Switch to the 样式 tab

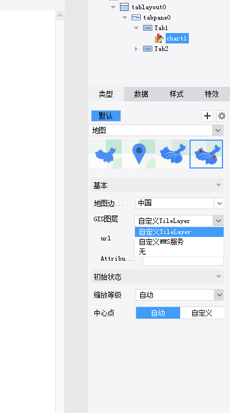pos(177,94)
